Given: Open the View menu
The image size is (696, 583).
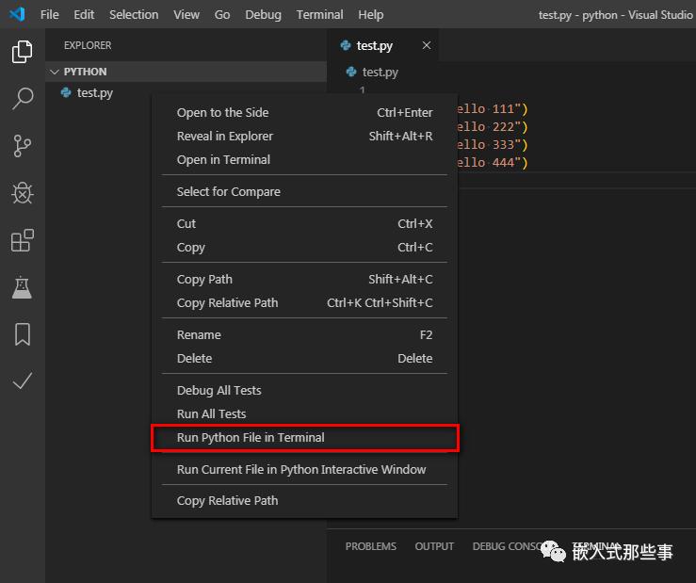Looking at the screenshot, I should click(x=186, y=15).
